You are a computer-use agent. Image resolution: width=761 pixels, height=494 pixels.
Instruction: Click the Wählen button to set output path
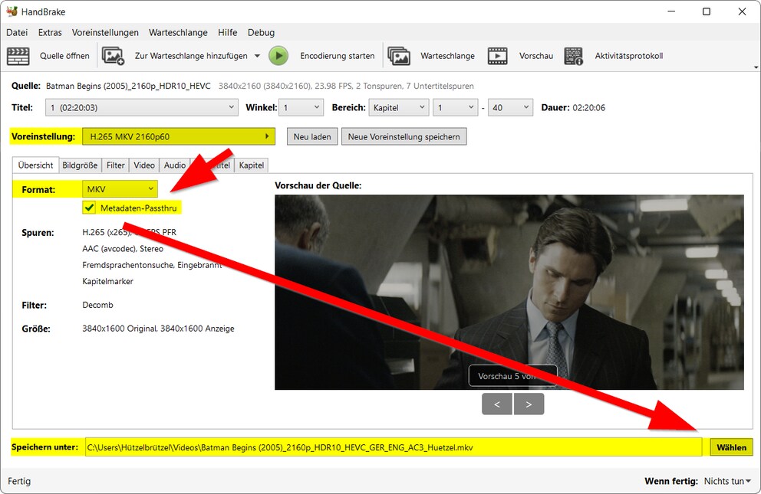(x=731, y=447)
